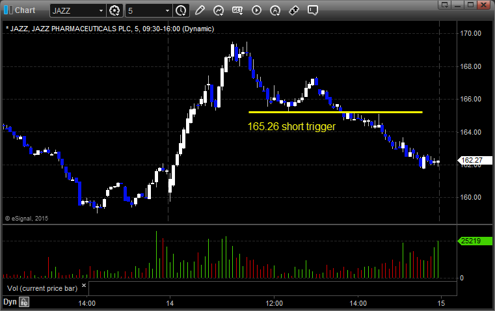Click the 164.00 price axis label

[470, 132]
